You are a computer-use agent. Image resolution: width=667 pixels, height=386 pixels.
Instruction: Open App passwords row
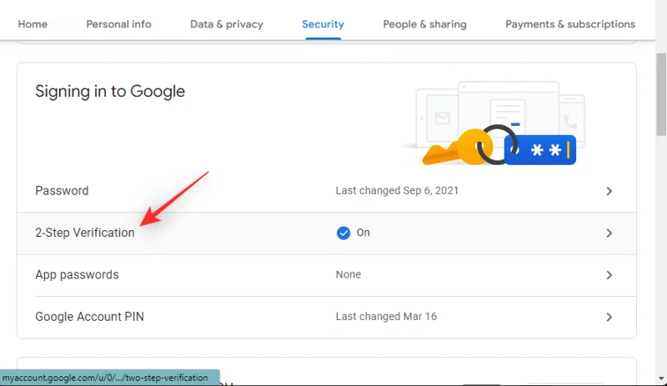pos(327,275)
